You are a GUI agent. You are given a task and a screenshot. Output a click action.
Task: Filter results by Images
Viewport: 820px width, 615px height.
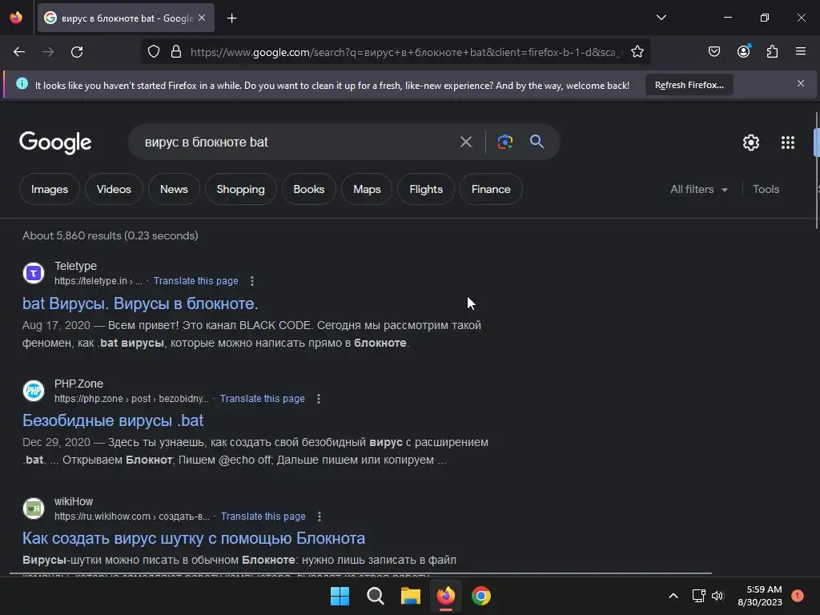point(50,189)
